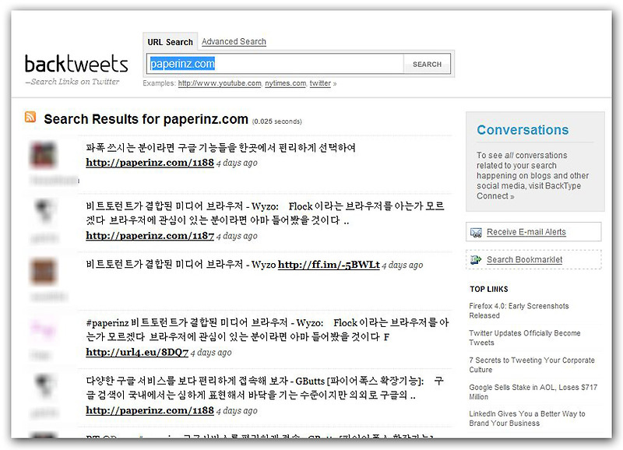Image resolution: width=623 pixels, height=450 pixels.
Task: Open the twitter example link
Action: [x=320, y=83]
